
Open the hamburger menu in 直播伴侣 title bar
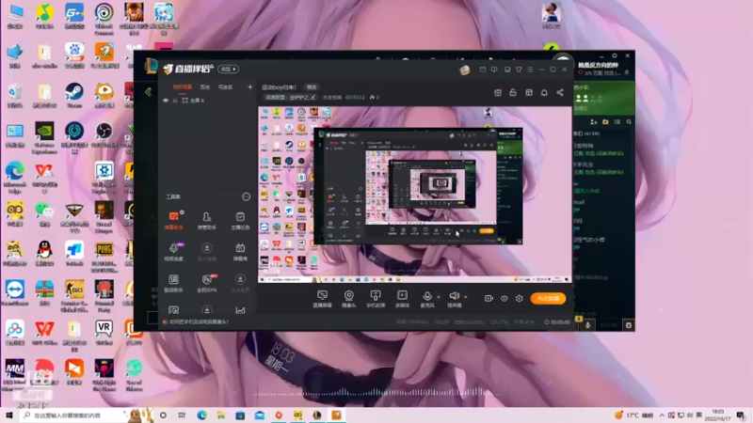[x=530, y=70]
